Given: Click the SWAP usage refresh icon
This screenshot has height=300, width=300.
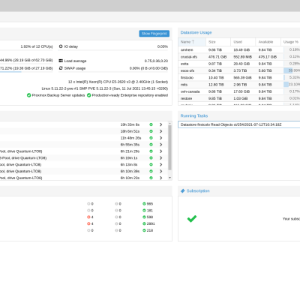Looking at the screenshot, I should point(61,68).
